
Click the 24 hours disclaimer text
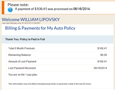[x=50, y=84]
